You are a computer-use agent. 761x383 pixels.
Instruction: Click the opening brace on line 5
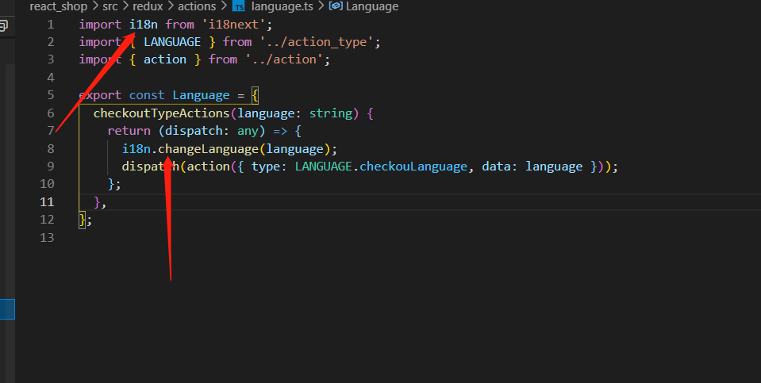tap(256, 95)
